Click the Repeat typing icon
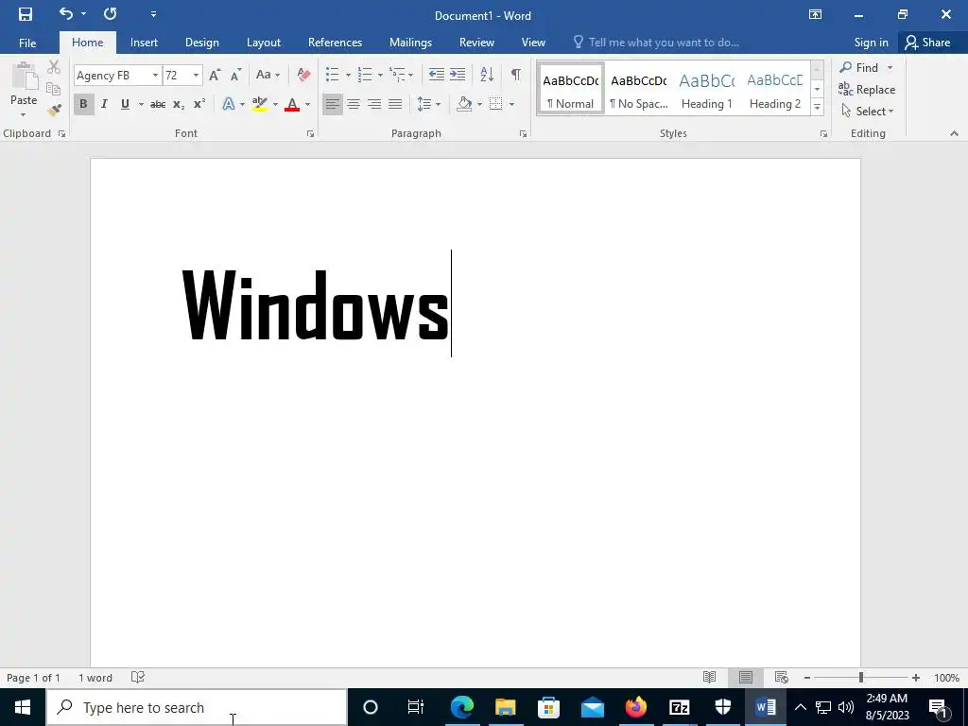968x726 pixels. click(x=110, y=13)
